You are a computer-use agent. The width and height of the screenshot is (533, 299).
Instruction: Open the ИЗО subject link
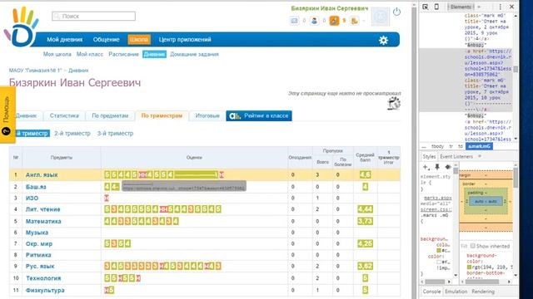click(32, 198)
